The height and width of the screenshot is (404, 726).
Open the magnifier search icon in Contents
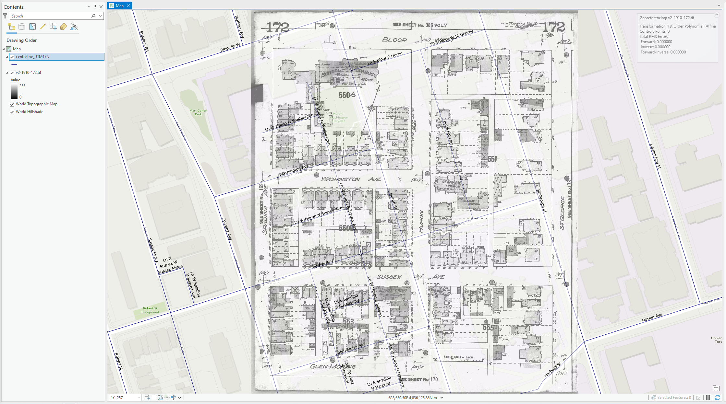pos(93,16)
